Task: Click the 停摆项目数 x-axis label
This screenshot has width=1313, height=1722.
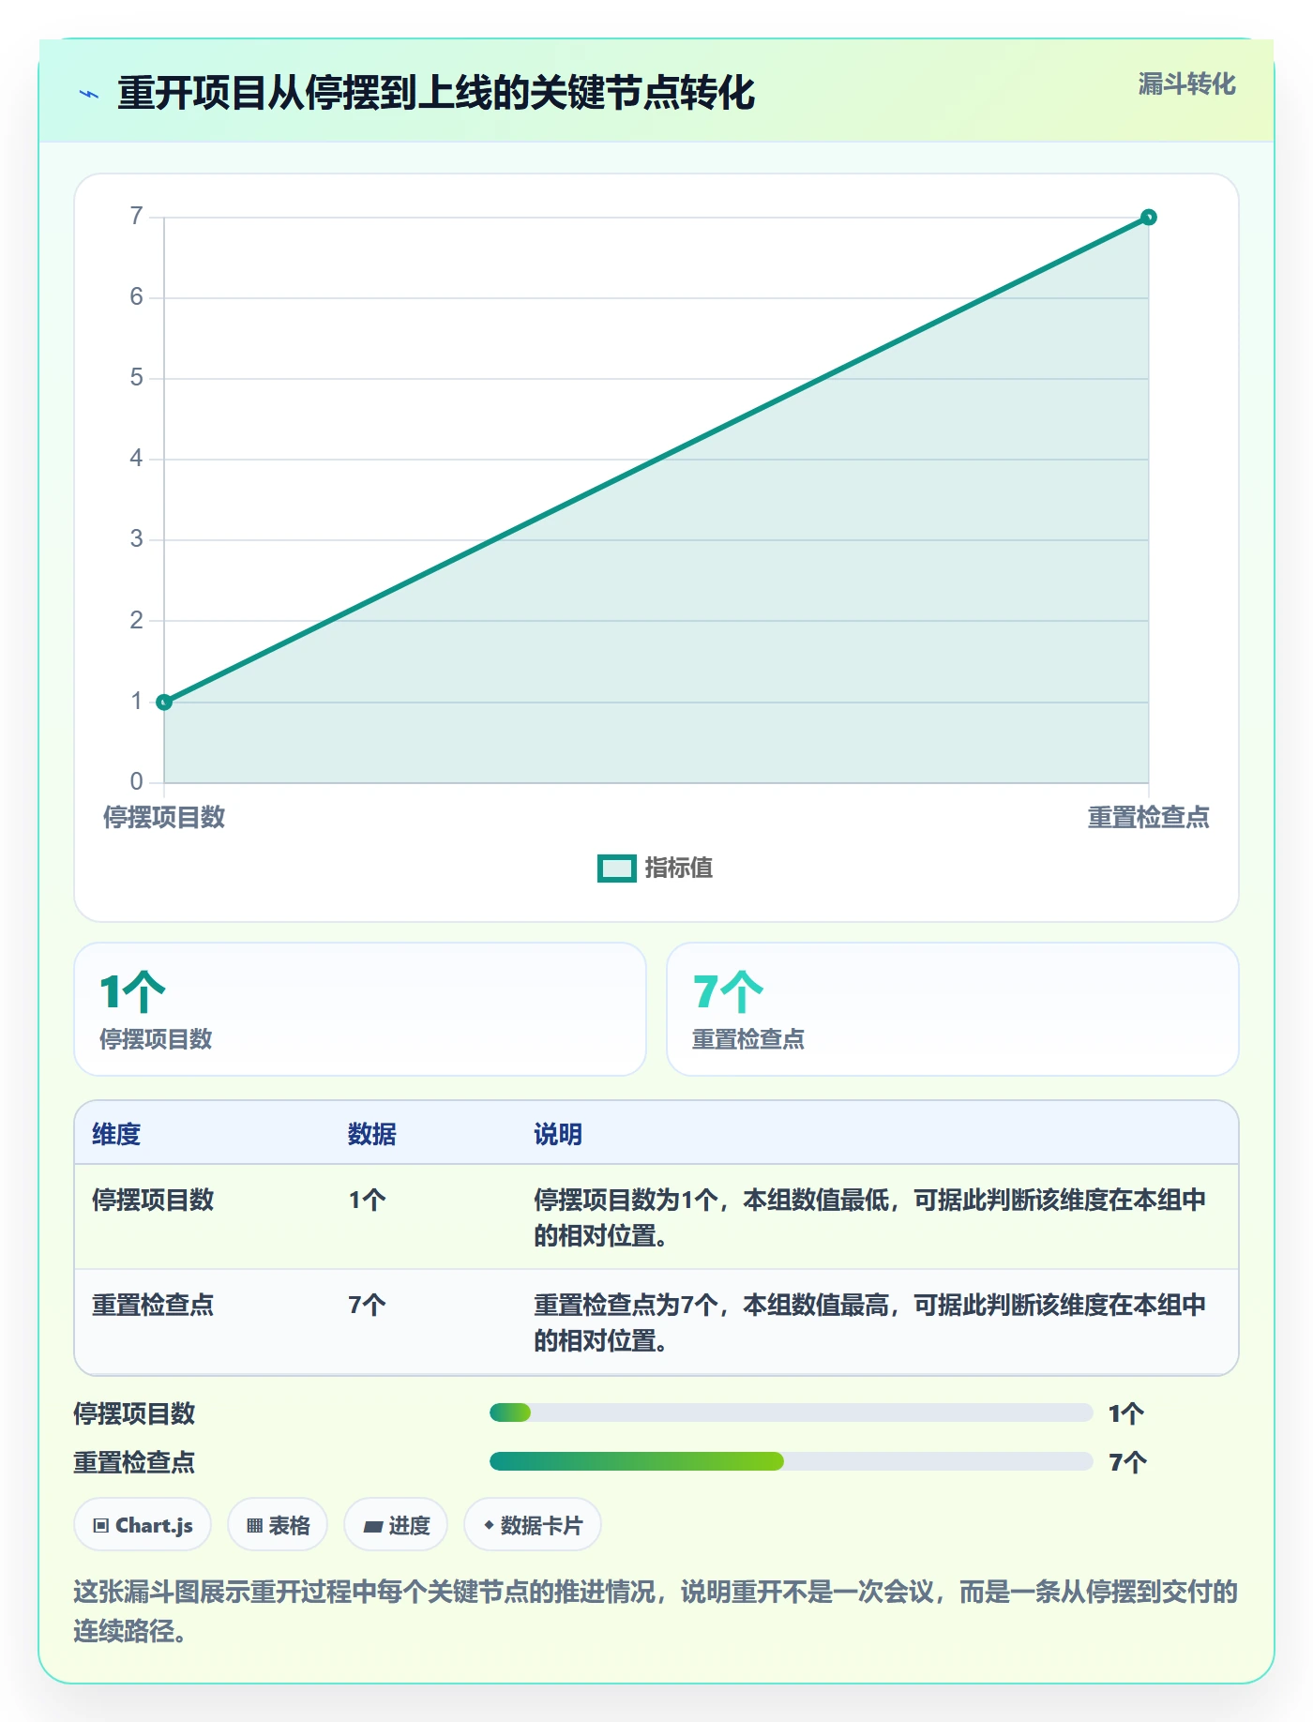Action: (164, 817)
